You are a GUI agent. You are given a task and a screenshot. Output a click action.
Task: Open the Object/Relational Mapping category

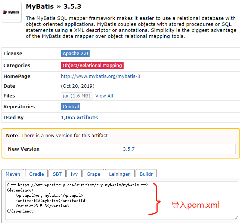(92, 65)
